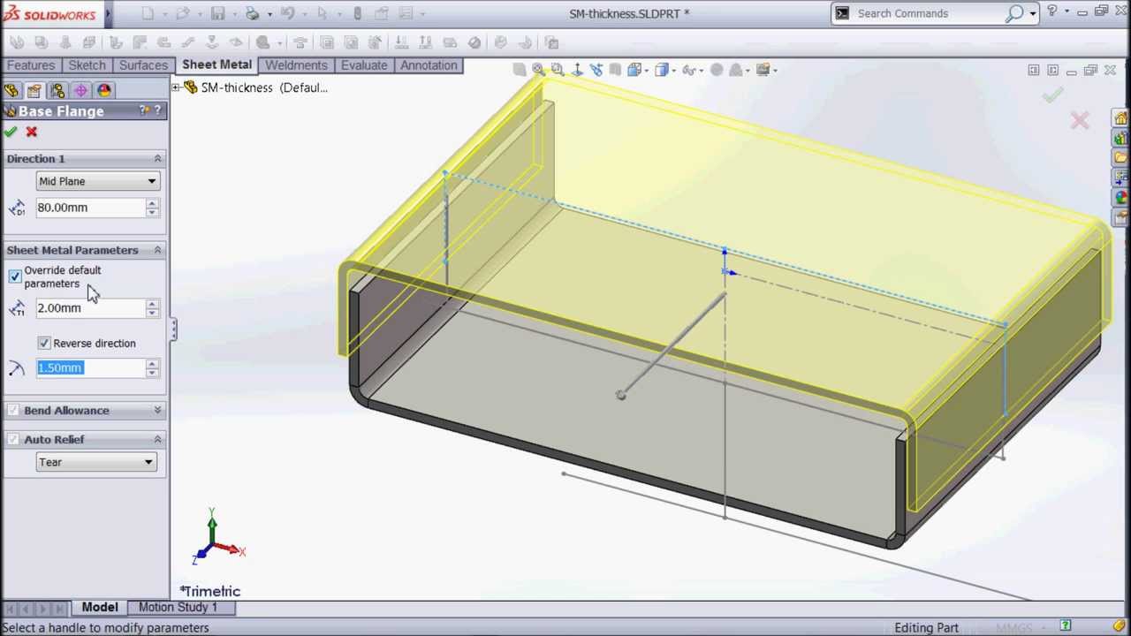Screen dimensions: 1131x636
Task: Click the PropertyManager panel collapse handle
Action: point(173,329)
